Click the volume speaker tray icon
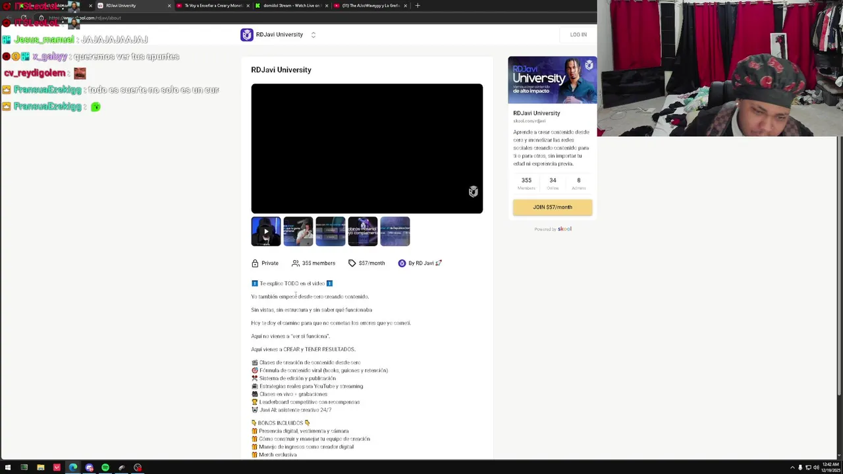843x474 pixels. [x=816, y=467]
